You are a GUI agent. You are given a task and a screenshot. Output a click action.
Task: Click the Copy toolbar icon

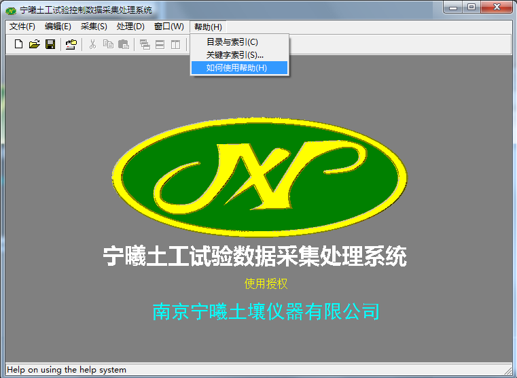(108, 44)
